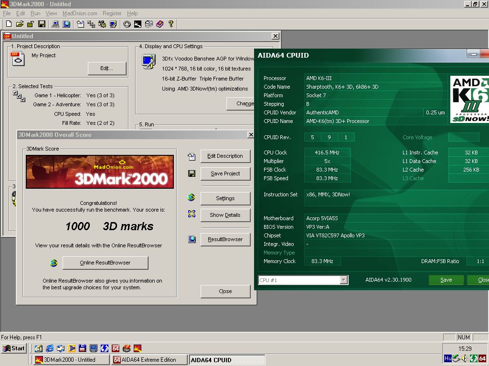Click the Edit... button in Project Description

(x=106, y=68)
